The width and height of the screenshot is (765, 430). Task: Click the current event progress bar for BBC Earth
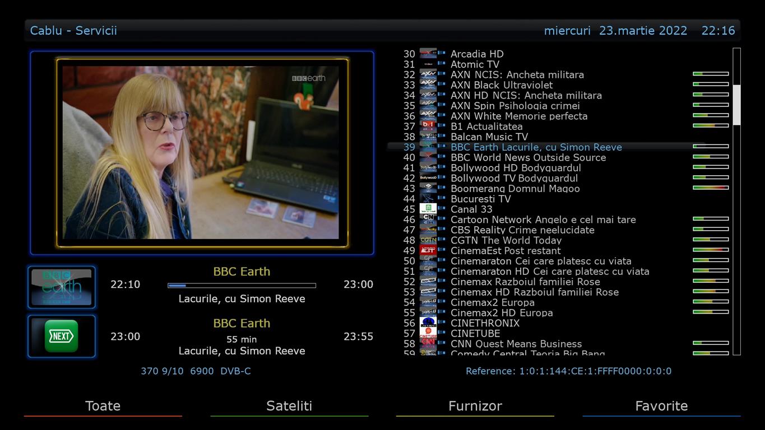242,286
